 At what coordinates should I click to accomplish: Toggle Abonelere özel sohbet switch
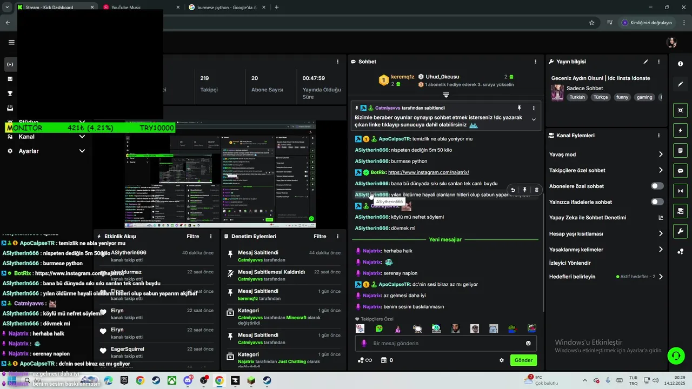pyautogui.click(x=657, y=186)
